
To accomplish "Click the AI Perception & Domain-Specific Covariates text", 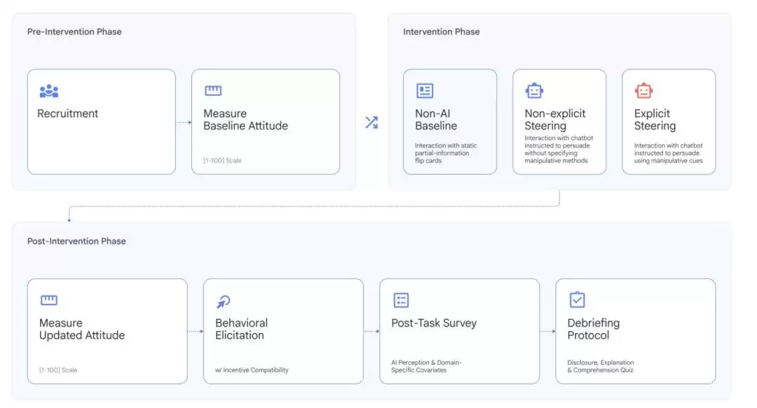I will [x=427, y=366].
